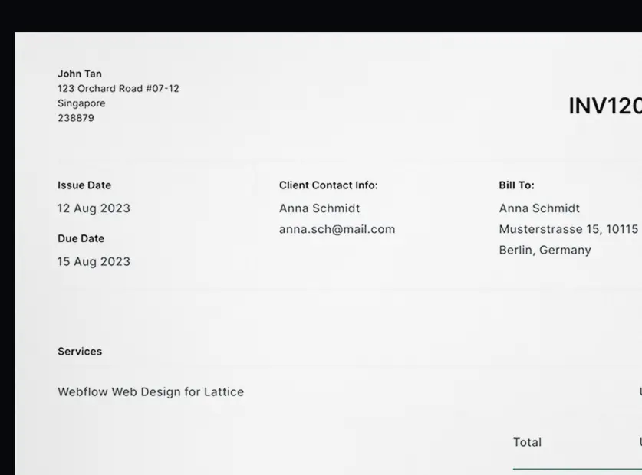
Task: Select the Webflow Web Design for Lattice line item
Action: click(150, 391)
